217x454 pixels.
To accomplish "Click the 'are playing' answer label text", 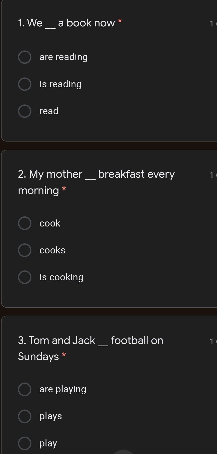I will (63, 389).
